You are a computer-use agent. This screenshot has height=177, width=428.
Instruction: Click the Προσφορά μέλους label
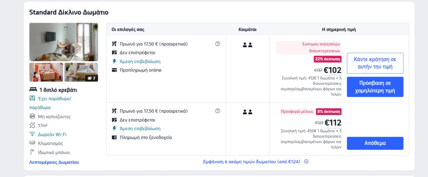[x=297, y=112]
